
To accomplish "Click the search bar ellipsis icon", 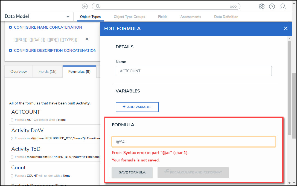I will tap(233, 6).
